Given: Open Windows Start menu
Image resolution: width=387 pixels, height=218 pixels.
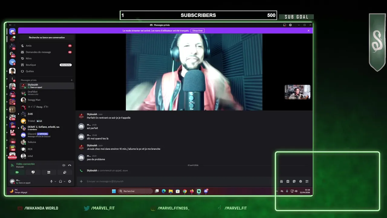Looking at the screenshot, I should 114,191.
